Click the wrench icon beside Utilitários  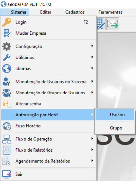point(6,57)
